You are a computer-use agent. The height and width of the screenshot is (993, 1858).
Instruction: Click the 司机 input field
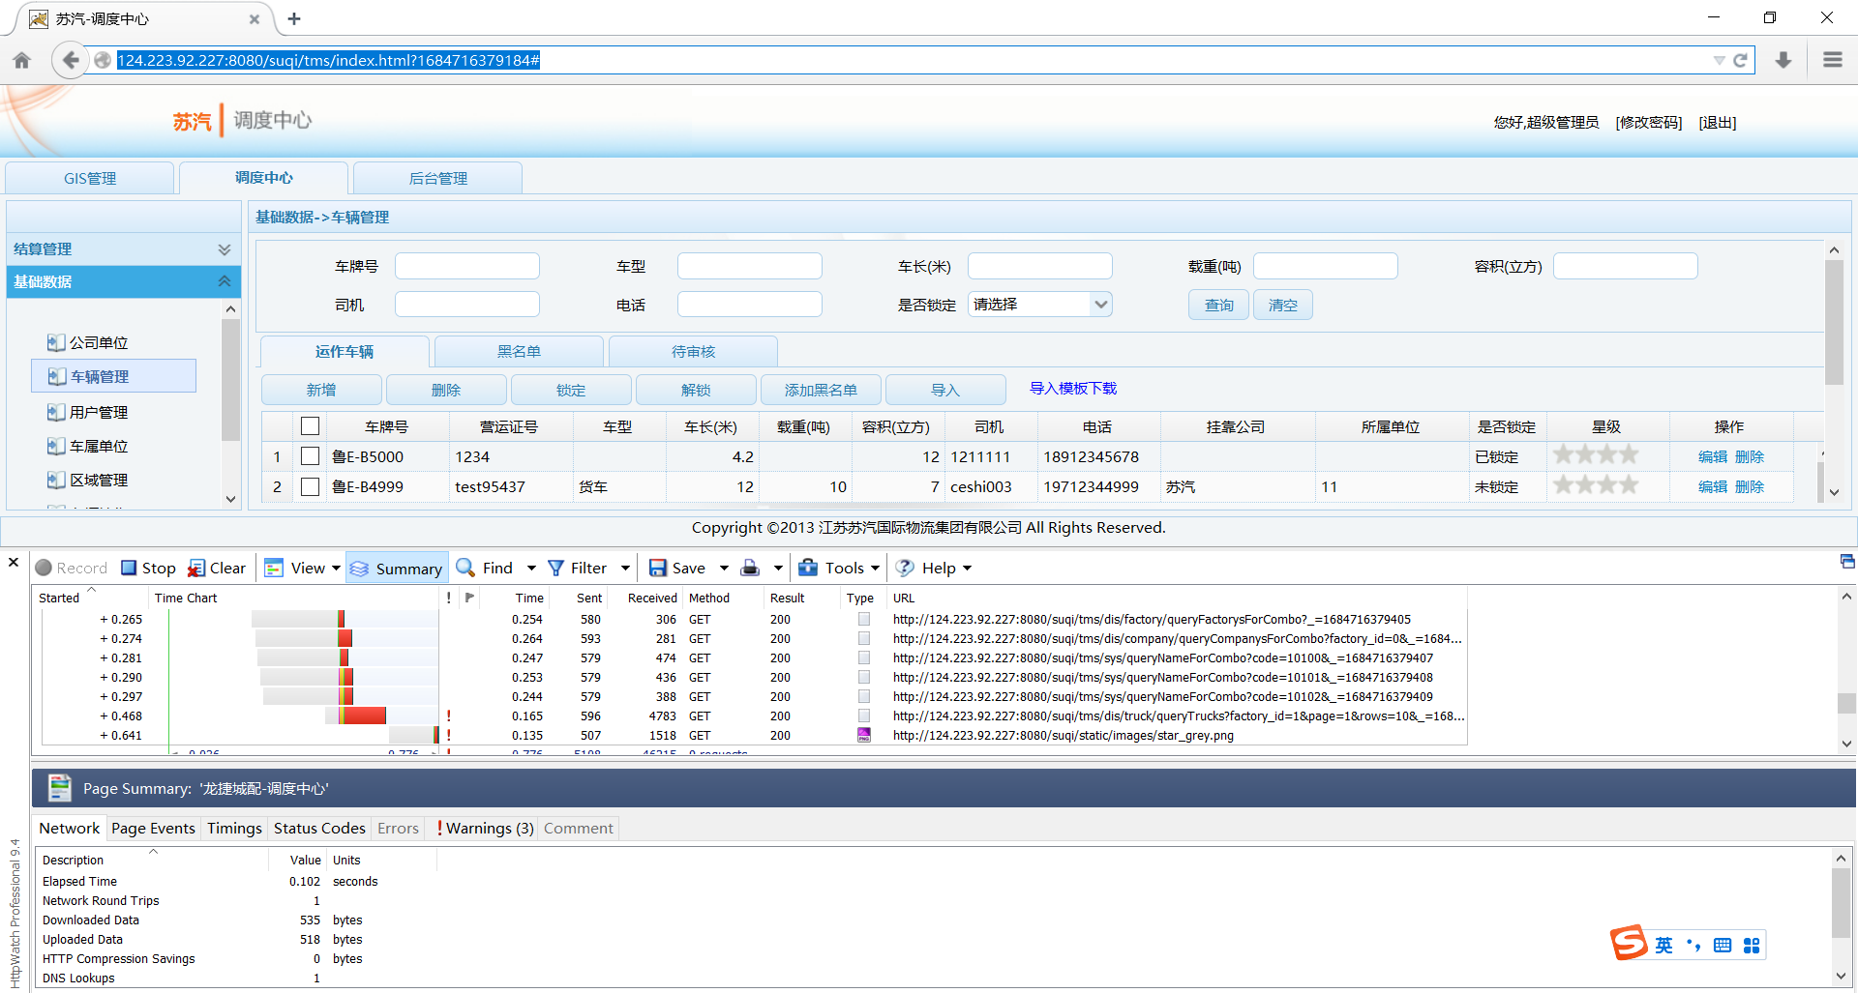click(467, 305)
